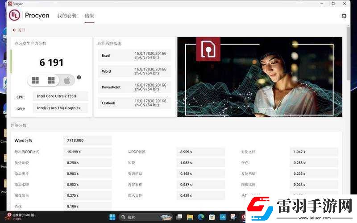This screenshot has width=357, height=223.
Task: Click the 0.023 s value
Action: click(314, 185)
